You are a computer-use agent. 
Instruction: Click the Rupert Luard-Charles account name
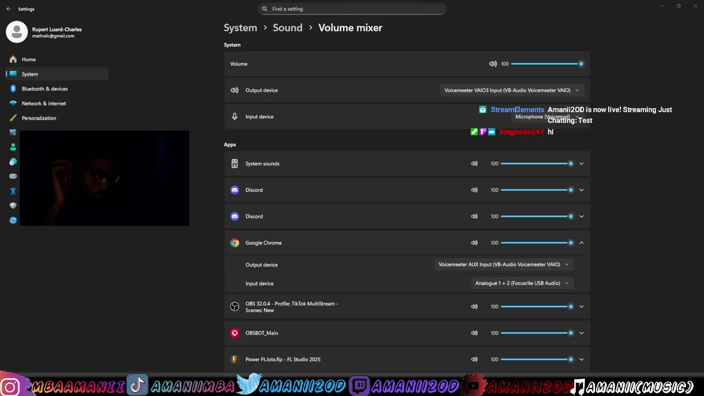coord(57,29)
